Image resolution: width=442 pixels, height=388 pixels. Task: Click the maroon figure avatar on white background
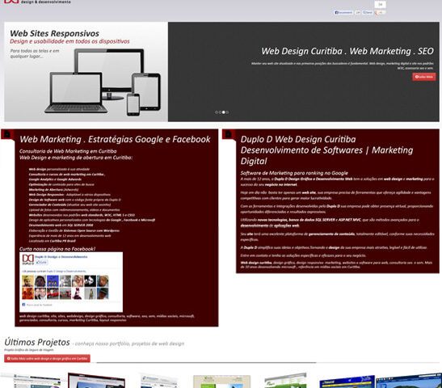[78, 293]
